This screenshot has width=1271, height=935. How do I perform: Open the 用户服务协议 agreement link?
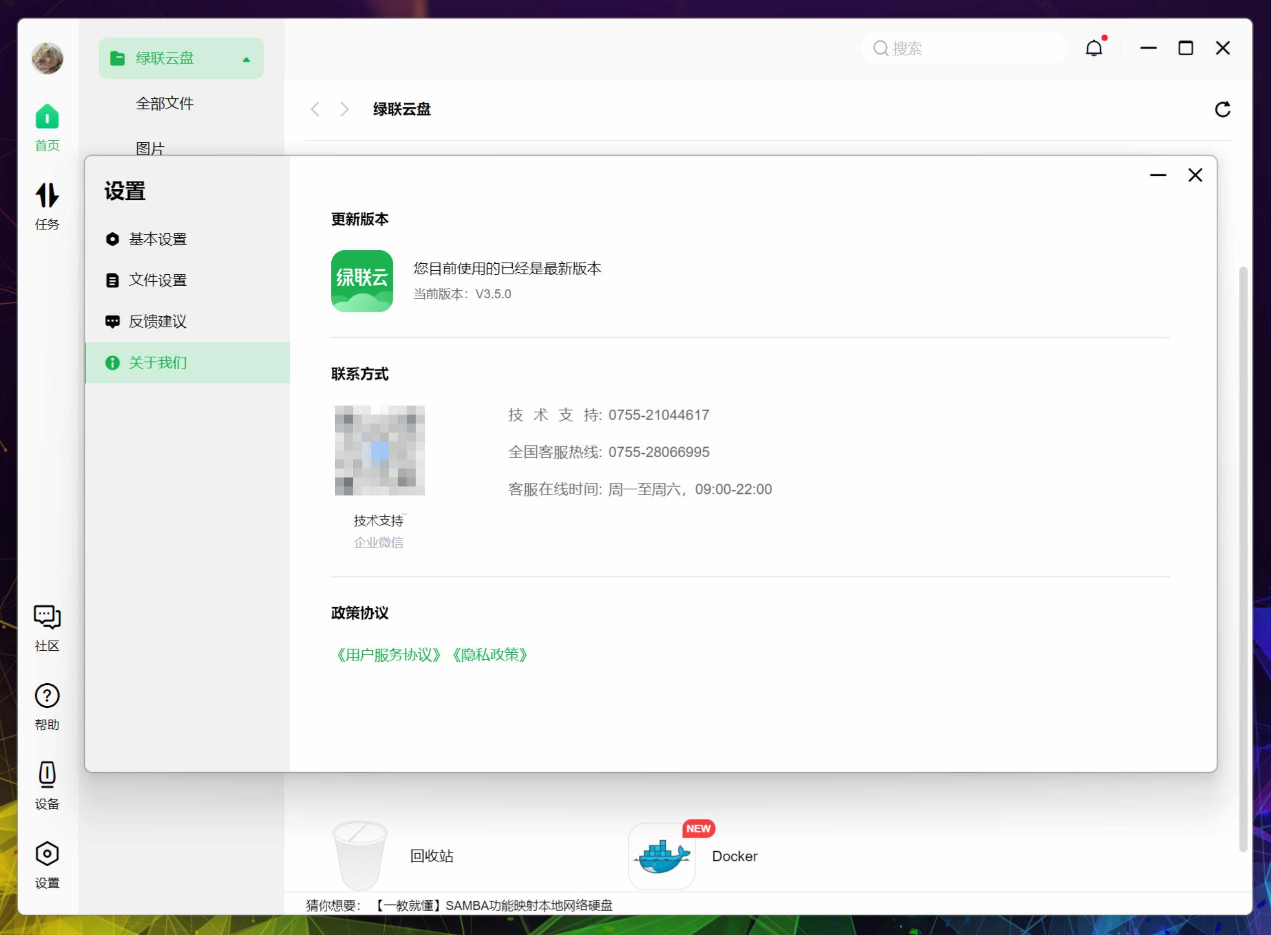point(388,655)
